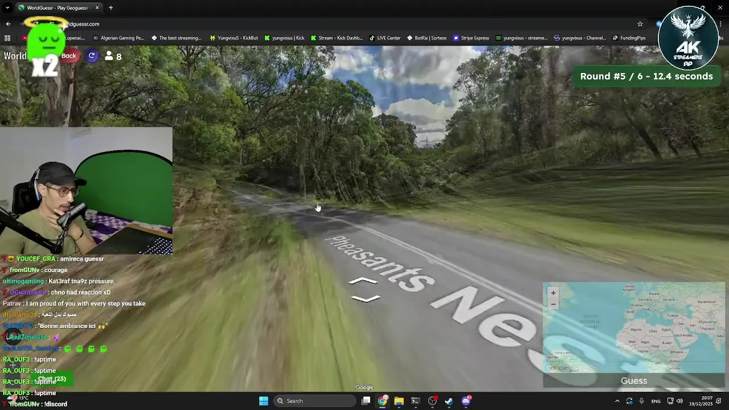Open the YungvixuS - KickBot bookmark
The height and width of the screenshot is (410, 729).
pos(234,38)
